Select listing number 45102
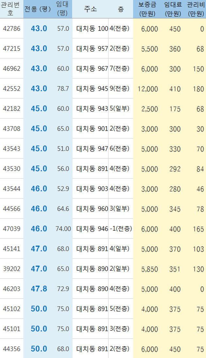Screen dimensions: 206x358 tap(12, 309)
